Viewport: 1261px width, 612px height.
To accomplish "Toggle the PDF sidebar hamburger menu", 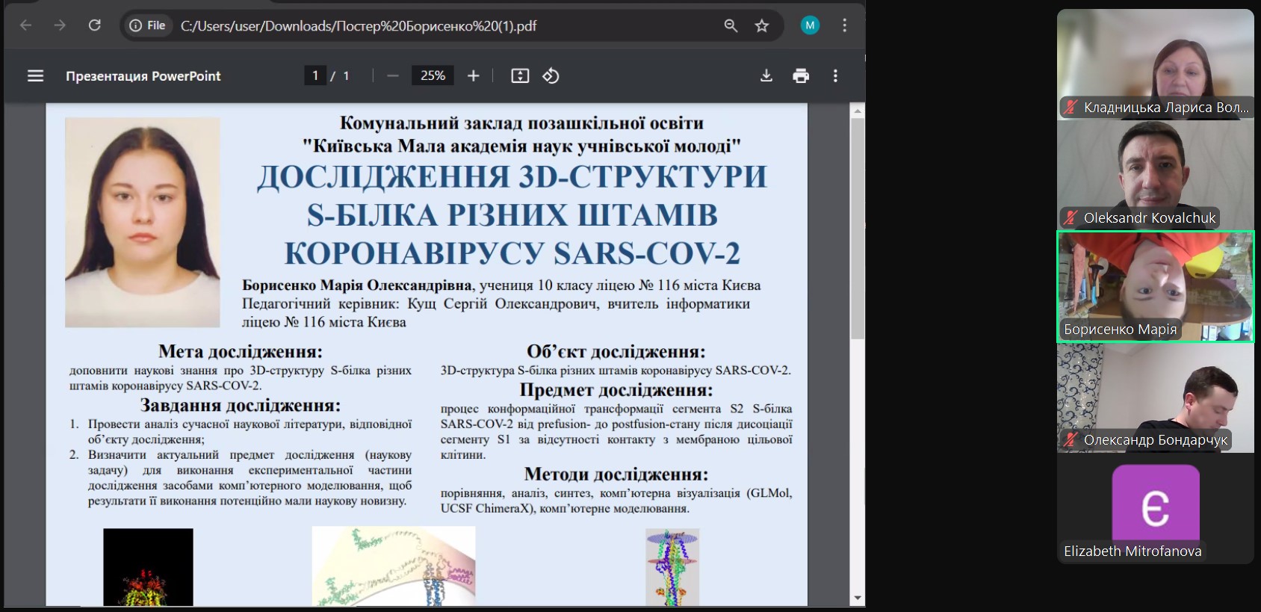I will (35, 75).
